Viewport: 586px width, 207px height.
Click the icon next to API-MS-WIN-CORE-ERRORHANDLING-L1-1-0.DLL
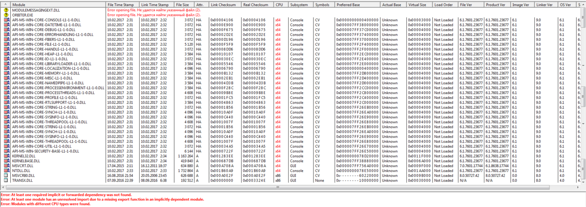pyautogui.click(x=6, y=35)
